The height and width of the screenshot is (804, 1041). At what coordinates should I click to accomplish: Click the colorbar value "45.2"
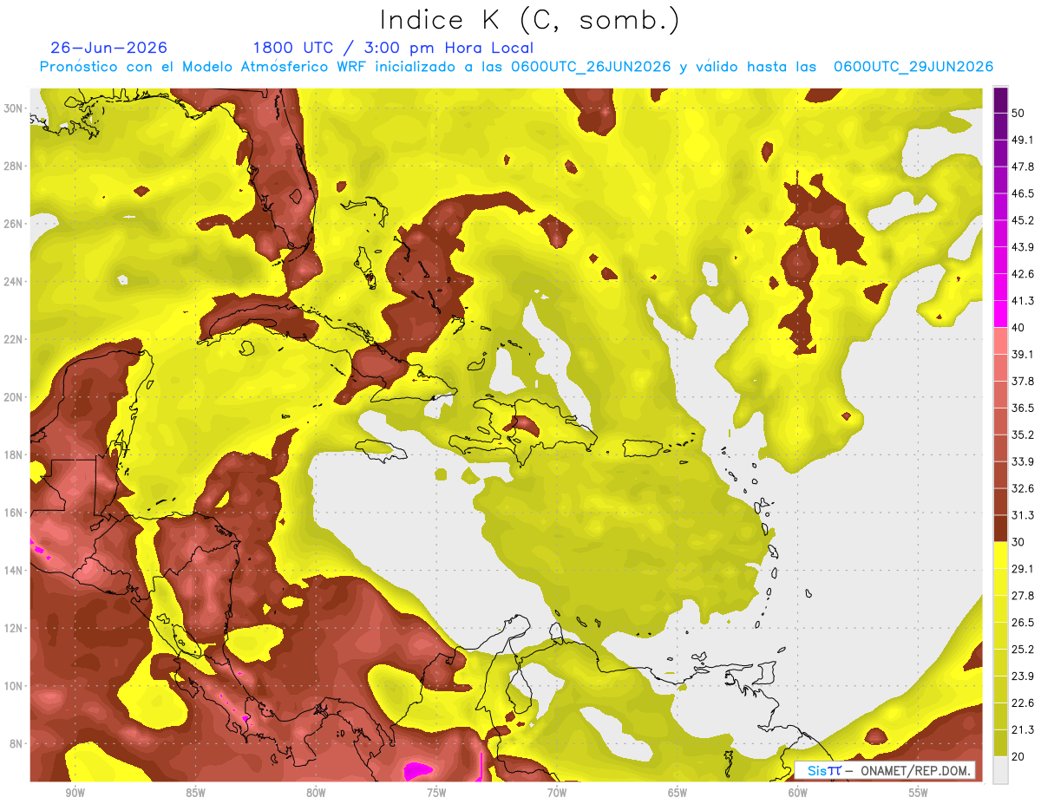coord(1023,220)
